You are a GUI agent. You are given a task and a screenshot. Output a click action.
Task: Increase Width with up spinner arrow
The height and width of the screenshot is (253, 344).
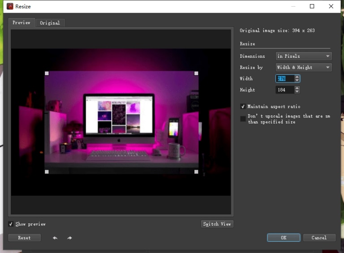297,77
